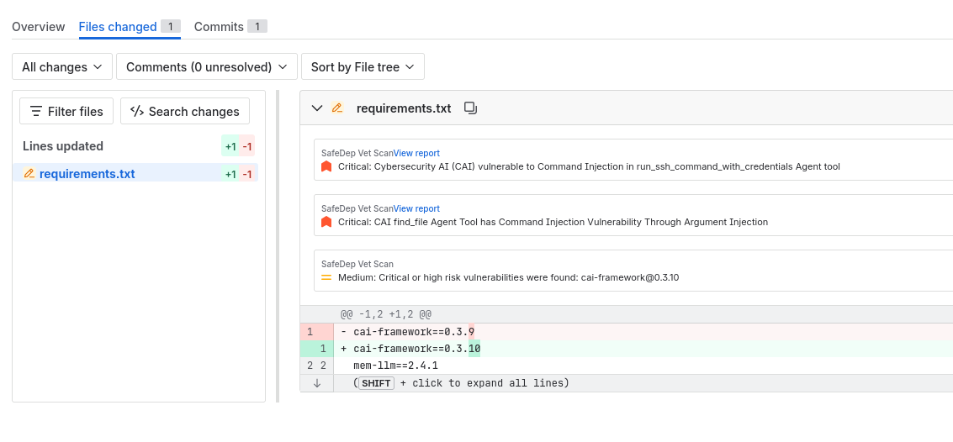The width and height of the screenshot is (953, 442).
Task: Click the medium severity icon on cai-framework alert
Action: point(326,277)
